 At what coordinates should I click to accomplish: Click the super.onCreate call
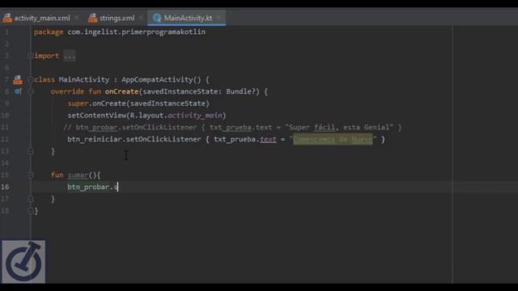click(x=138, y=103)
